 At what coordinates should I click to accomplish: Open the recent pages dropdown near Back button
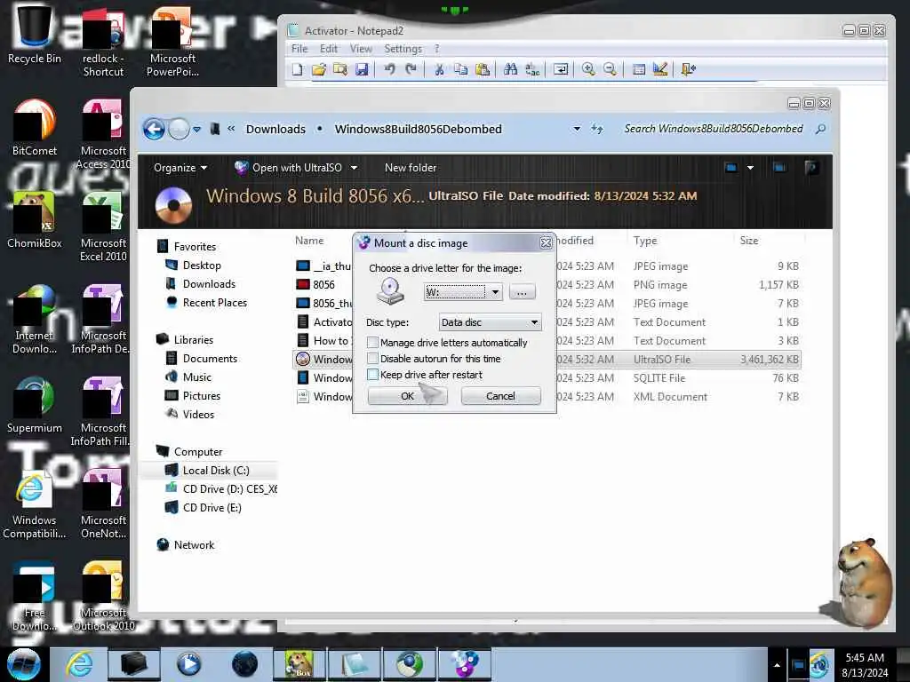(x=196, y=129)
